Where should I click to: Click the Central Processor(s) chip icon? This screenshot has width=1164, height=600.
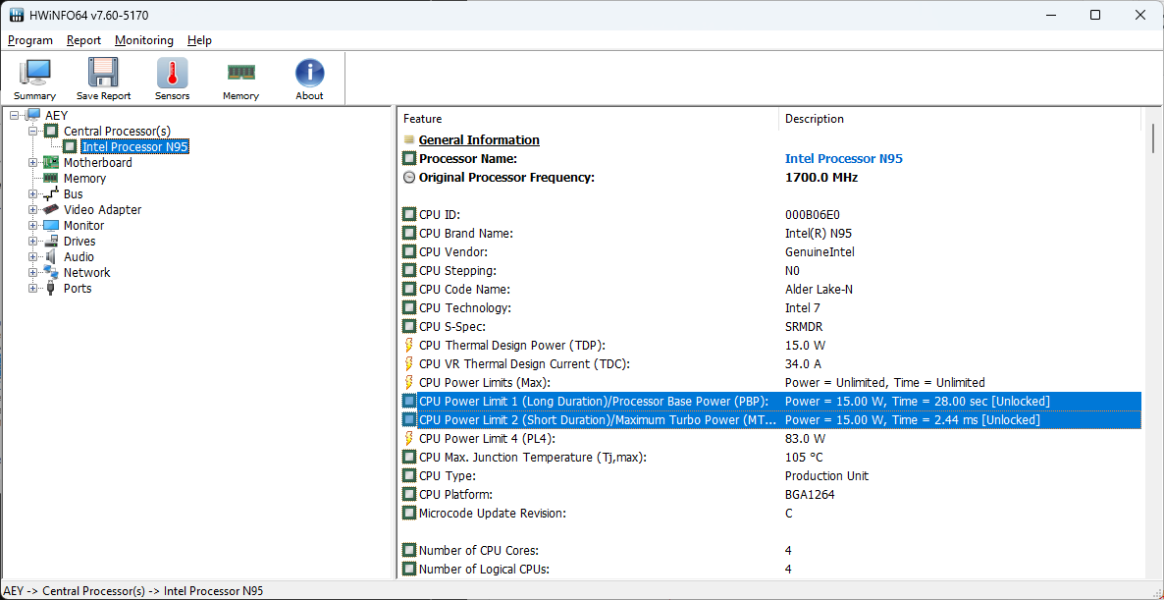click(50, 132)
